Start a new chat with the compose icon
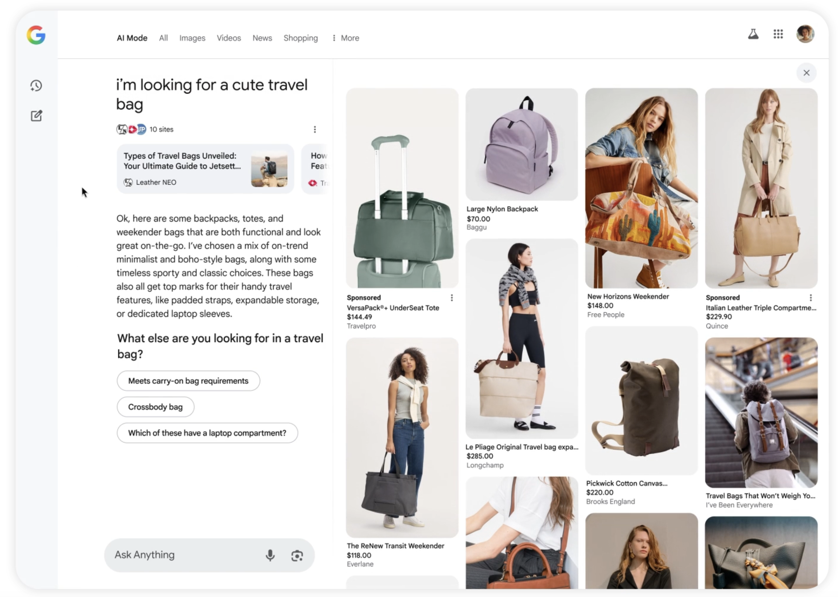Viewport: 838px width, 597px height. tap(36, 115)
